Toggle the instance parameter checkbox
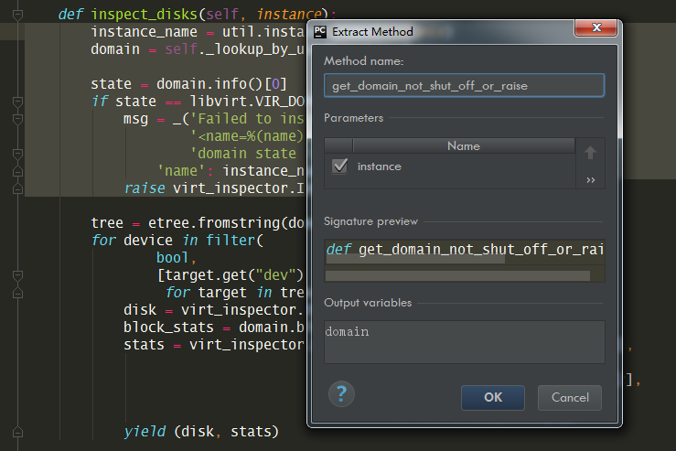This screenshot has height=451, width=676. [x=339, y=166]
